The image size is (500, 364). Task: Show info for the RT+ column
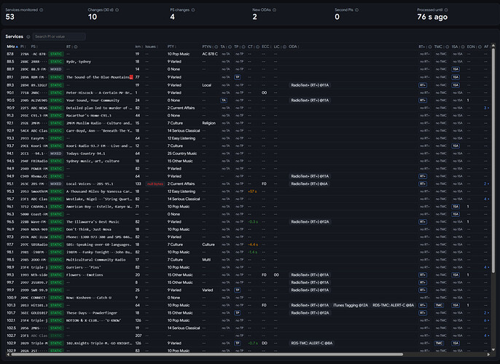tap(430, 47)
